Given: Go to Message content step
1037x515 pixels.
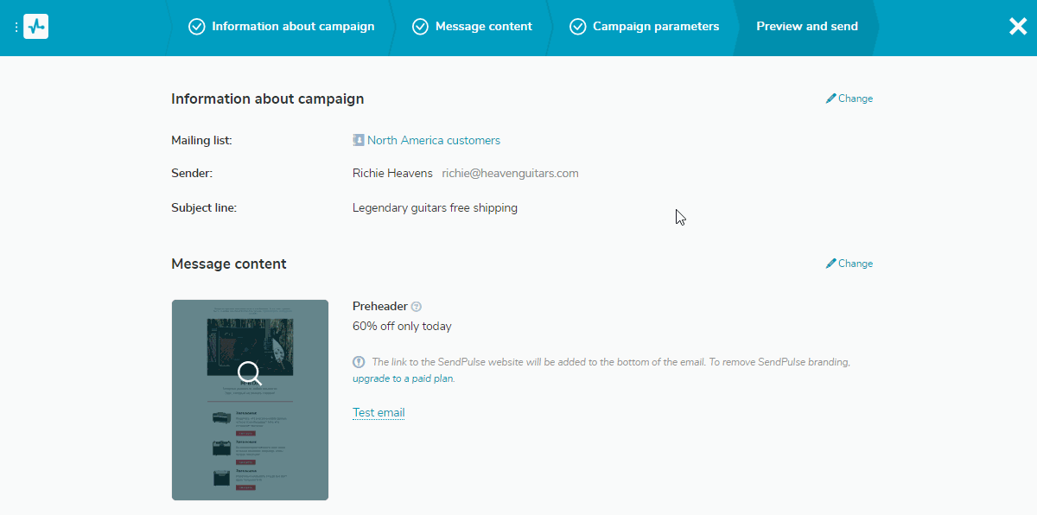Looking at the screenshot, I should pyautogui.click(x=483, y=27).
